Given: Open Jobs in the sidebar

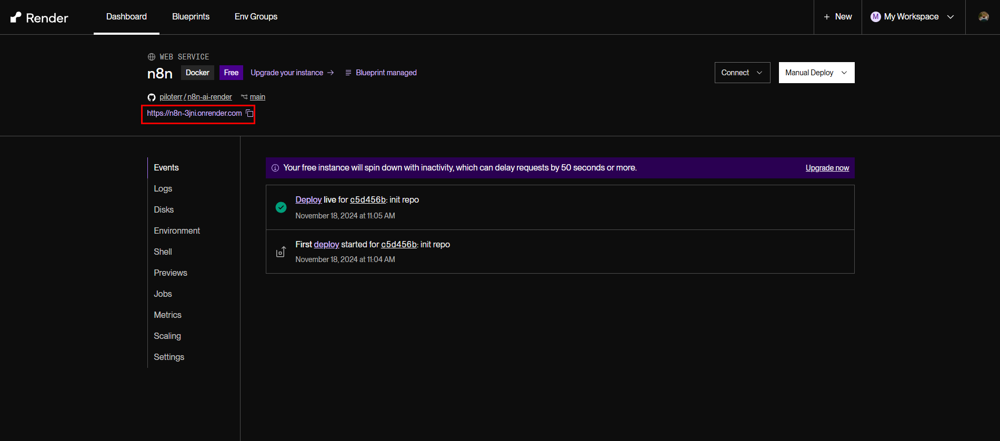Looking at the screenshot, I should coord(163,294).
